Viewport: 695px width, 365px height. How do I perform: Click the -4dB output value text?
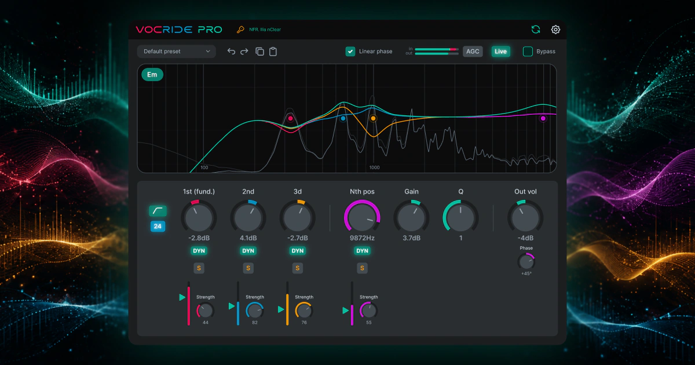tap(525, 238)
